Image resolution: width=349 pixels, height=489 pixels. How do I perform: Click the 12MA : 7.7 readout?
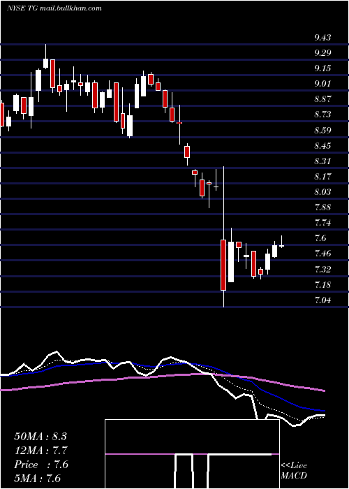tap(40, 451)
